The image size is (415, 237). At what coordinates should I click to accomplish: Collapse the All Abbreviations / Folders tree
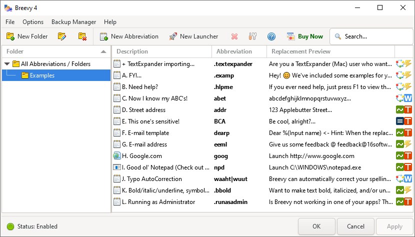tap(7, 64)
